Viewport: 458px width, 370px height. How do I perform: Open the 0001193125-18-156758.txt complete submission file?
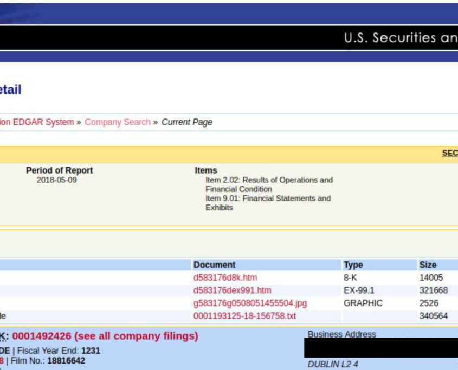(244, 316)
